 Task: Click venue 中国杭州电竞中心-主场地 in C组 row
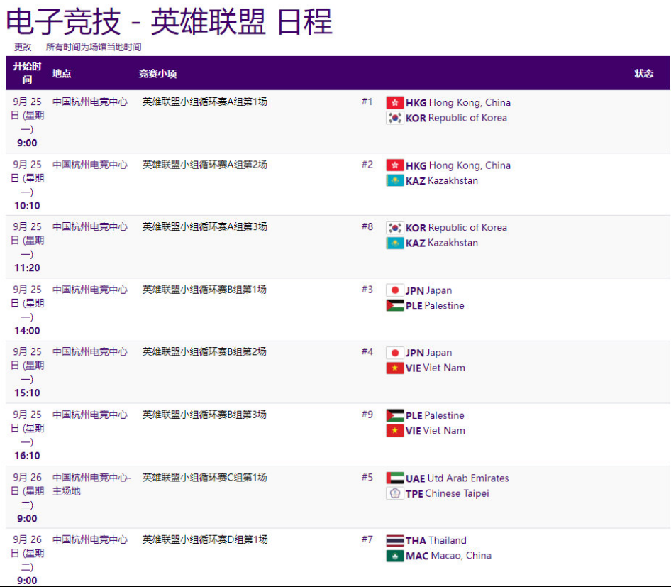coord(92,484)
